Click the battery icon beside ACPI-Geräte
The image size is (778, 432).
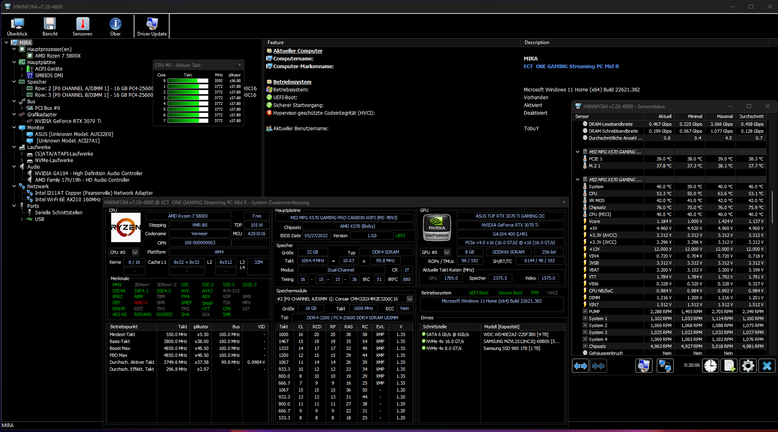pyautogui.click(x=30, y=69)
